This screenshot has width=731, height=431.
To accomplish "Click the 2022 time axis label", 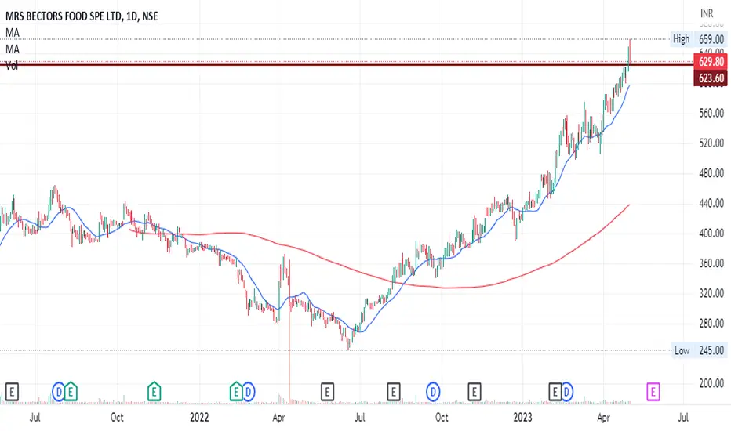I will 199,417.
